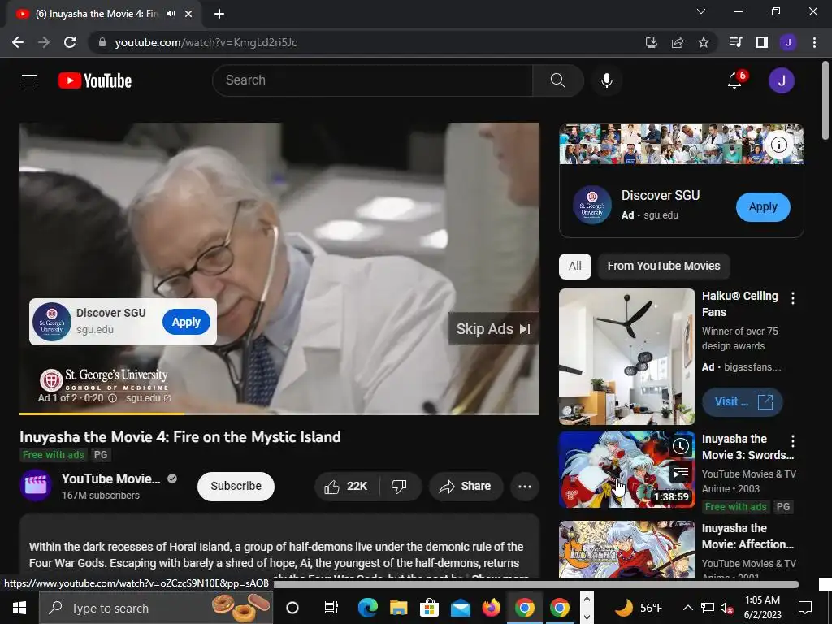
Task: Click the magnifying glass search button
Action: click(x=557, y=80)
